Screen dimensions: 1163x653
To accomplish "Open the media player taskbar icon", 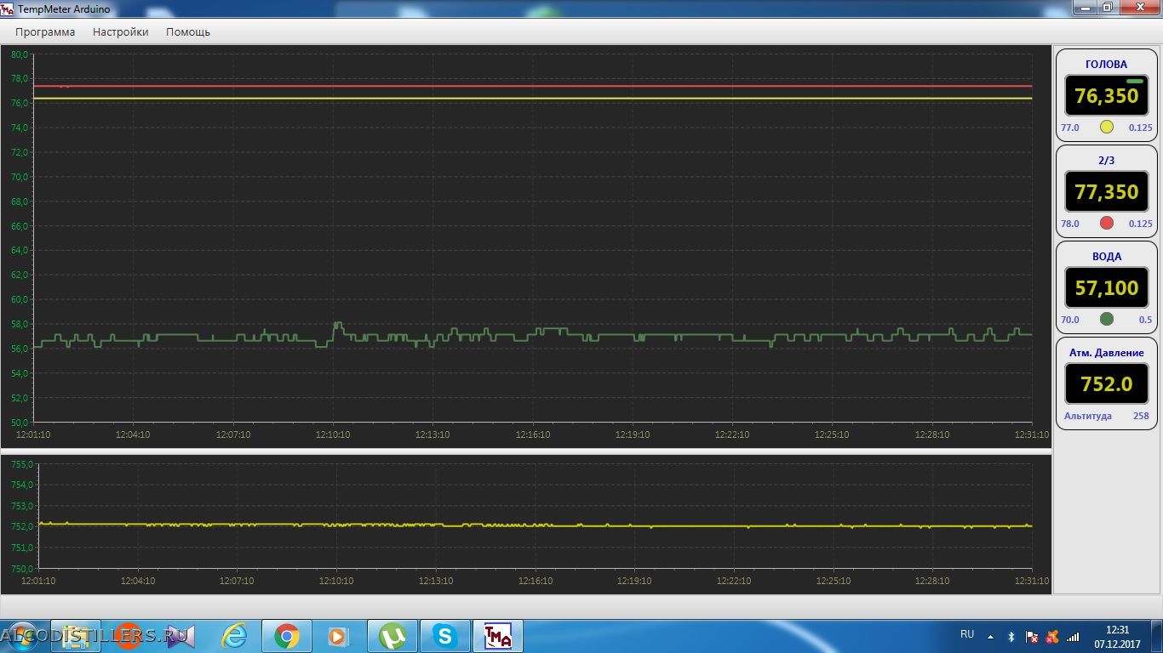I will pos(338,636).
